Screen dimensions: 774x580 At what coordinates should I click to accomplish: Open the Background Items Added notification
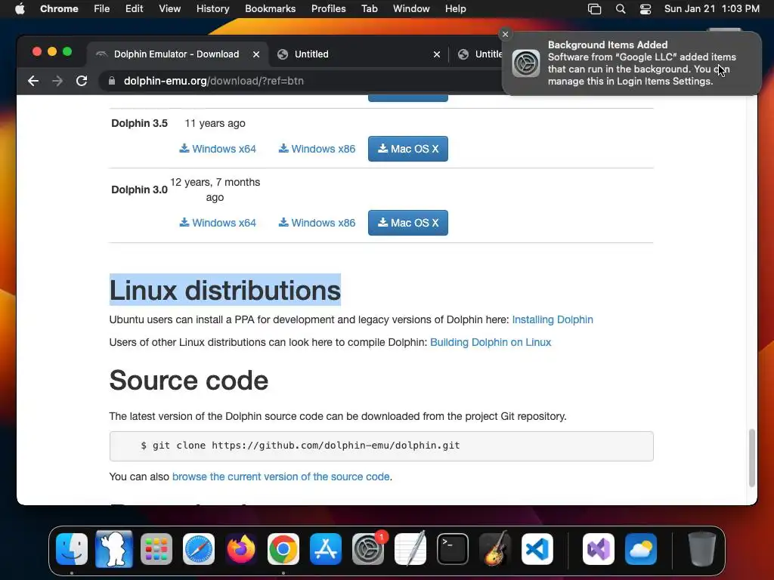[631, 63]
